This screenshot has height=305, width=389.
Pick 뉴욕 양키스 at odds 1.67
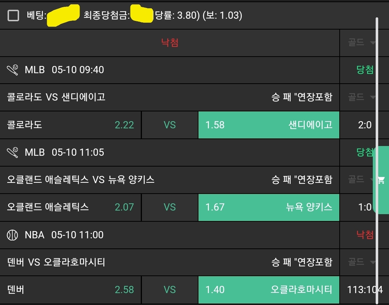coord(269,207)
